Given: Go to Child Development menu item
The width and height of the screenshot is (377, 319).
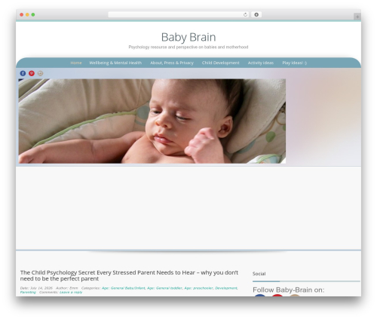Looking at the screenshot, I should click(221, 63).
